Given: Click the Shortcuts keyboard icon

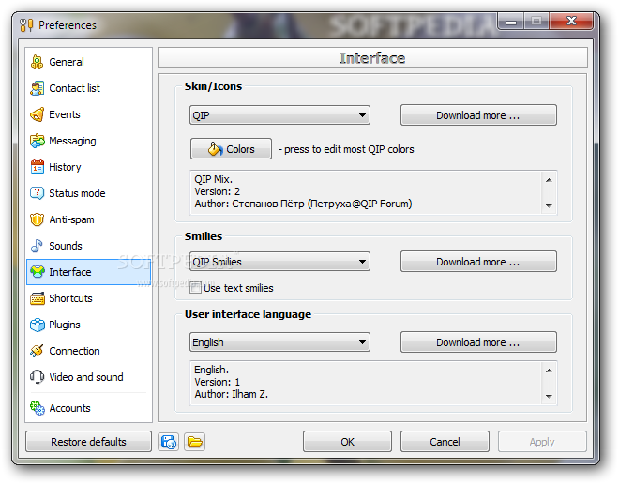Looking at the screenshot, I should pos(38,298).
